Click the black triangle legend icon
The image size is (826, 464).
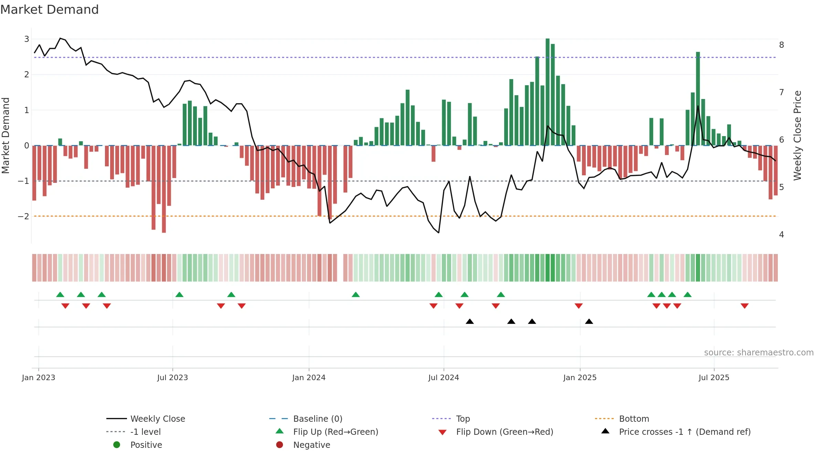click(605, 431)
